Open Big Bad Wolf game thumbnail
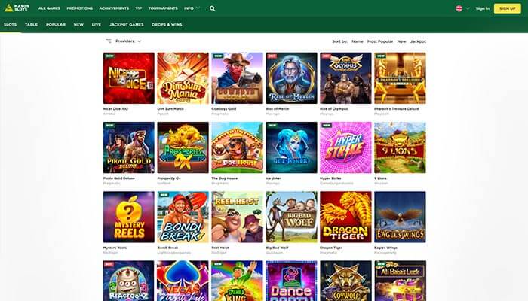The width and height of the screenshot is (528, 301). (x=291, y=217)
